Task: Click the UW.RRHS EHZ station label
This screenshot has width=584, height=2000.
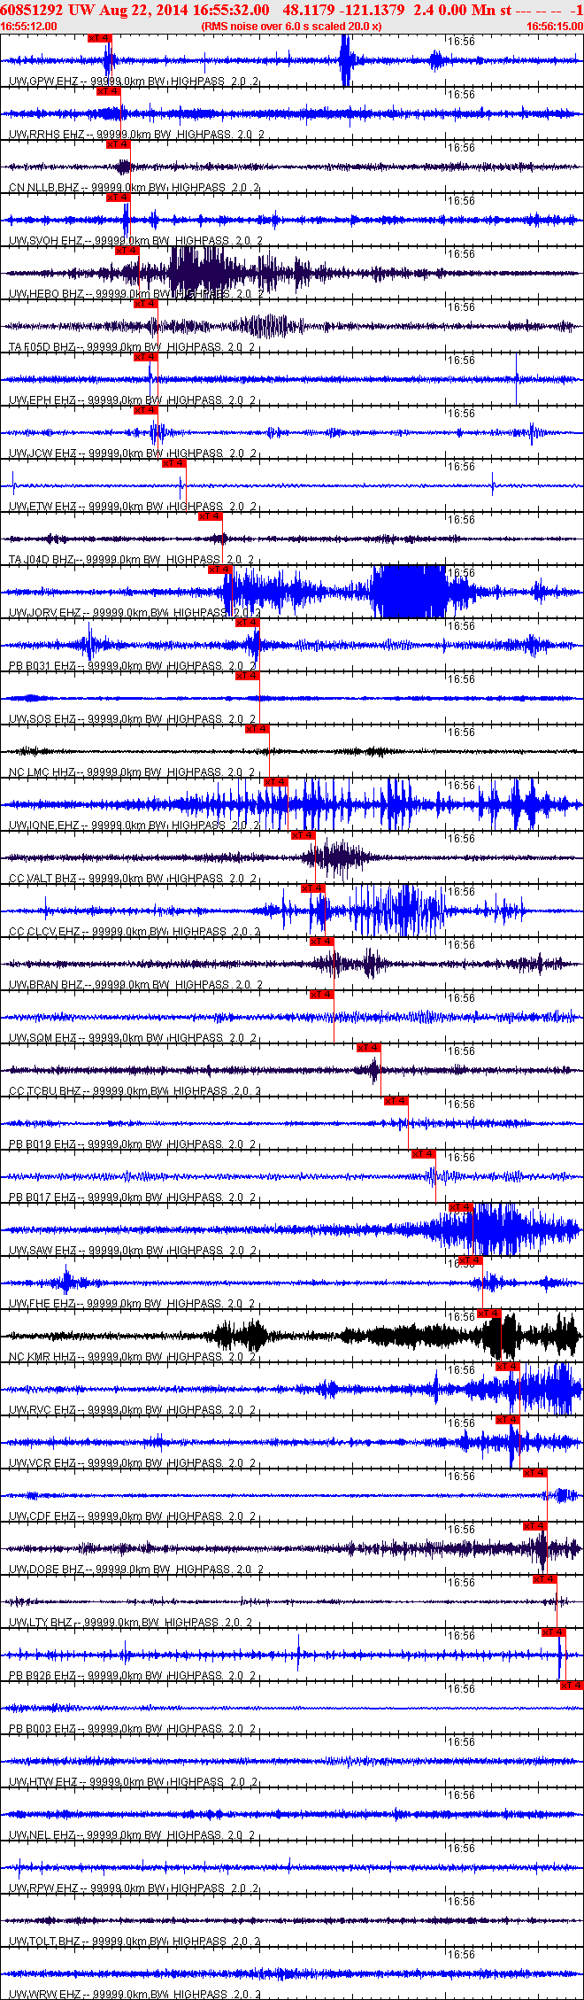Action: (47, 135)
